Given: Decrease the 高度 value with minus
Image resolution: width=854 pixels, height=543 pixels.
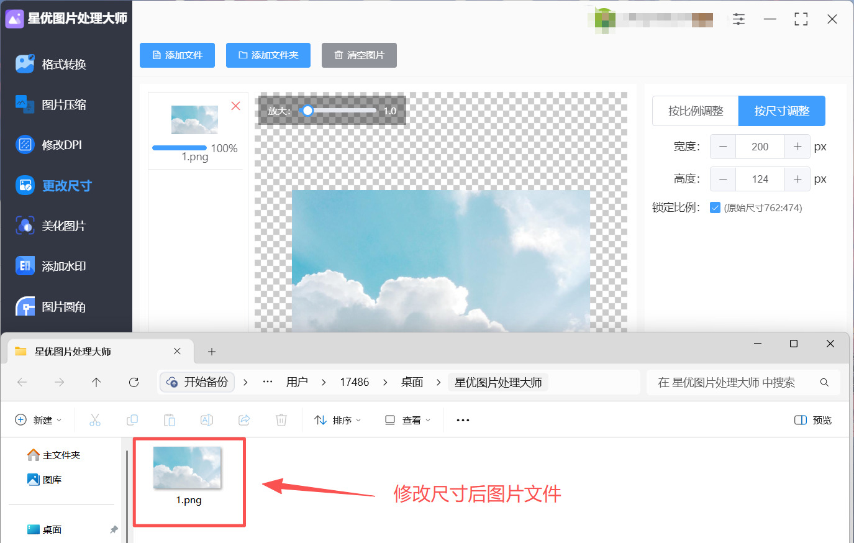Looking at the screenshot, I should coord(723,179).
